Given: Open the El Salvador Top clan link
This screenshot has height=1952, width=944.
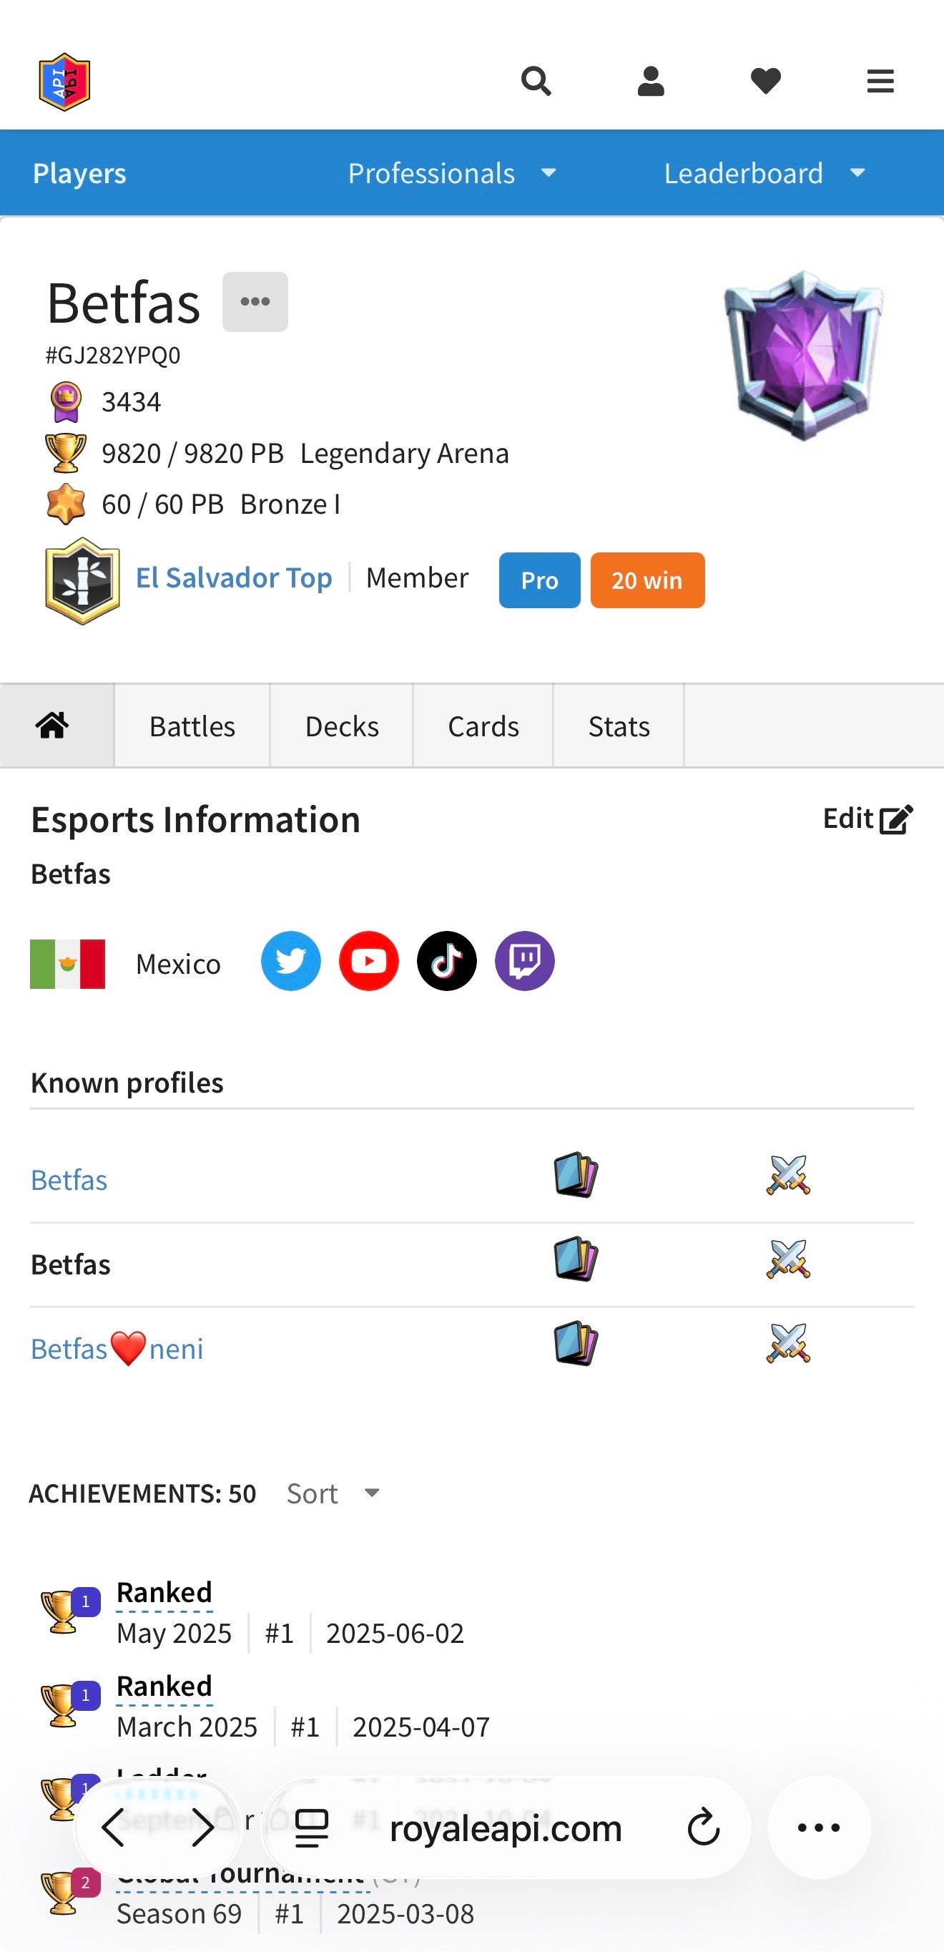Looking at the screenshot, I should tap(233, 578).
